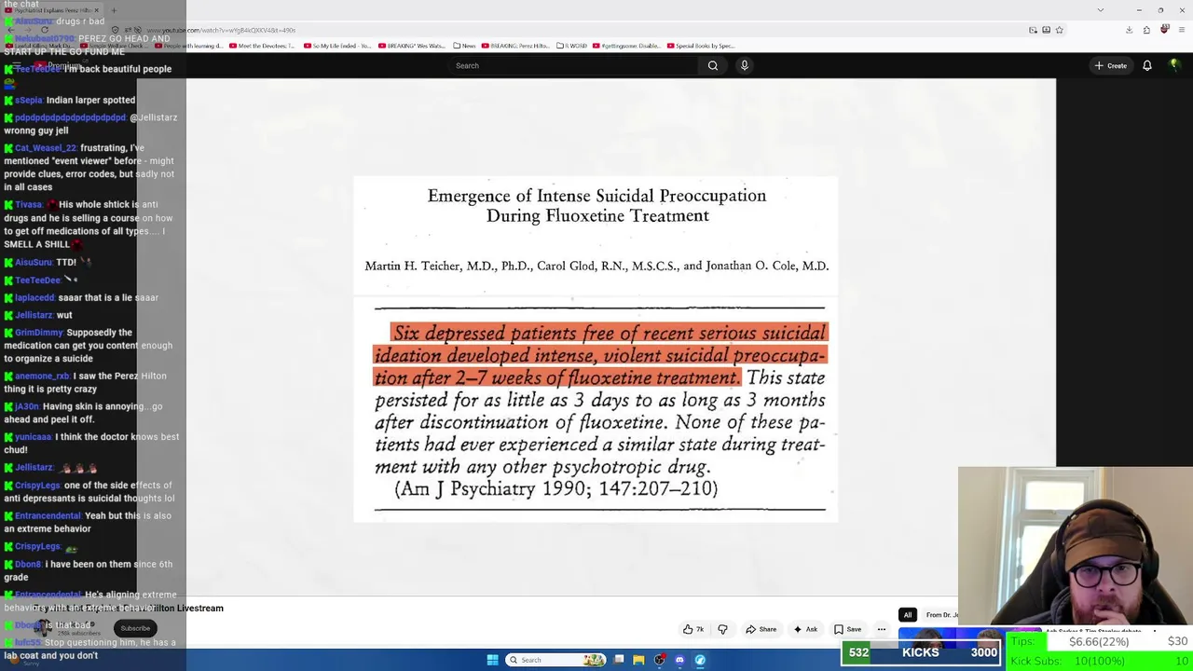
Task: Click the citation 'Am J Psychiatry 1990; 147:207–210'
Action: pos(556,488)
